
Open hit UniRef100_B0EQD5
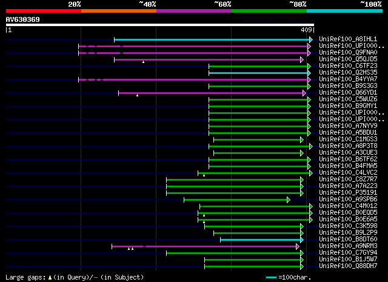coord(348,213)
